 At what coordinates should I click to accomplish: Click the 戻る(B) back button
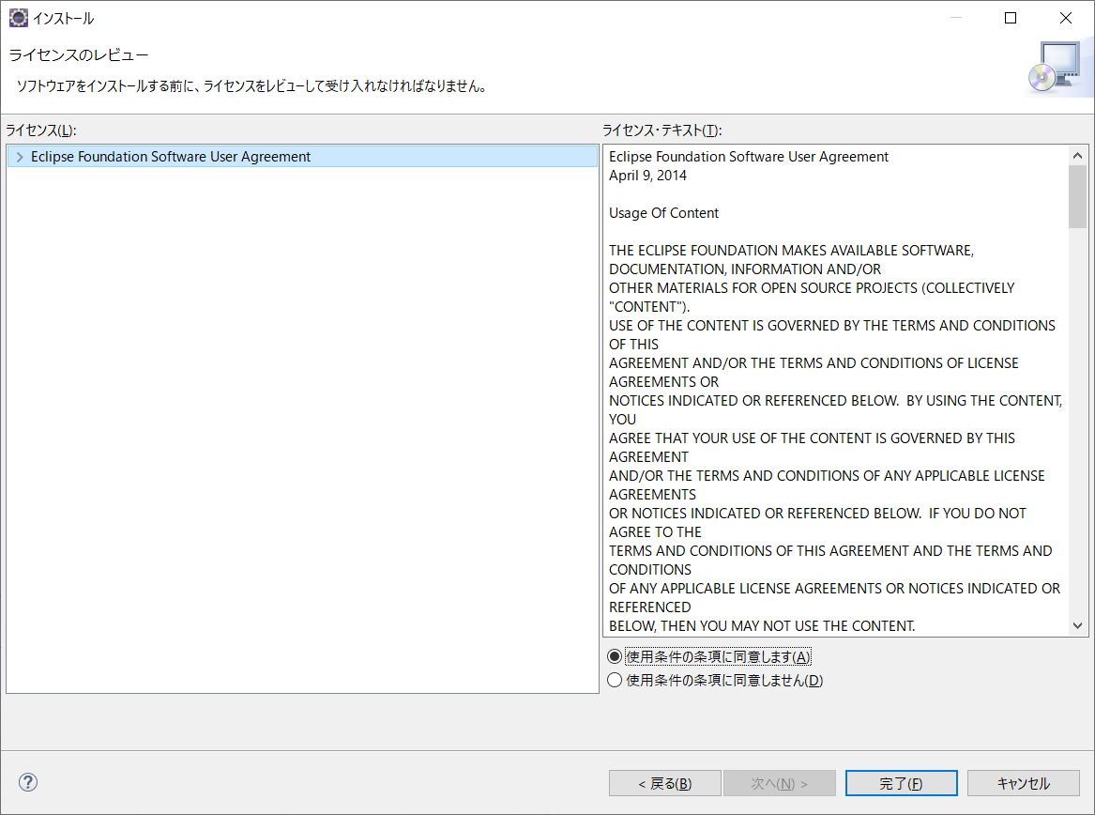coord(665,784)
